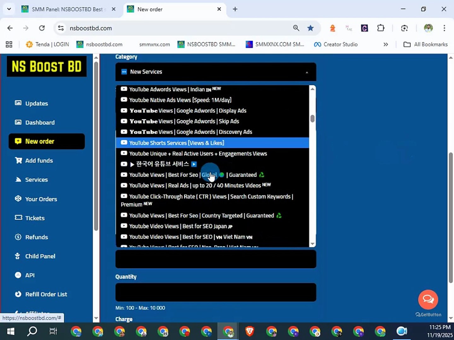The image size is (454, 340).
Task: Switch to the SMM Panel: NSBOOSTBD tab
Action: (67, 9)
